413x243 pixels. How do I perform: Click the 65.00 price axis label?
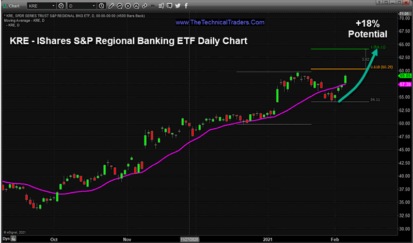404,44
